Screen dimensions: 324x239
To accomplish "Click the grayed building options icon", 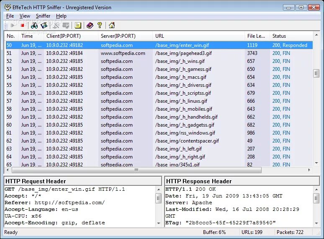I will (x=66, y=26).
